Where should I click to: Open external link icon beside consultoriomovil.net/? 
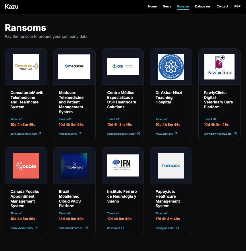pos(40,134)
